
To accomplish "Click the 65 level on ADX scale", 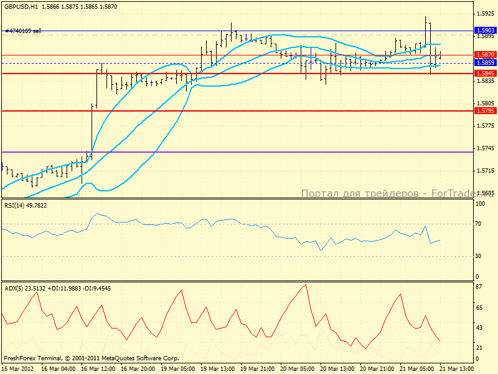I will click(479, 308).
